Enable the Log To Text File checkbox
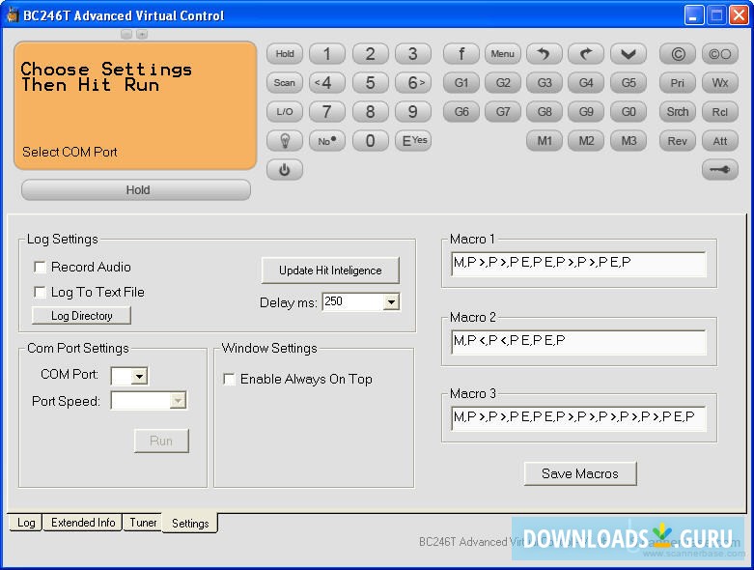 coord(40,292)
